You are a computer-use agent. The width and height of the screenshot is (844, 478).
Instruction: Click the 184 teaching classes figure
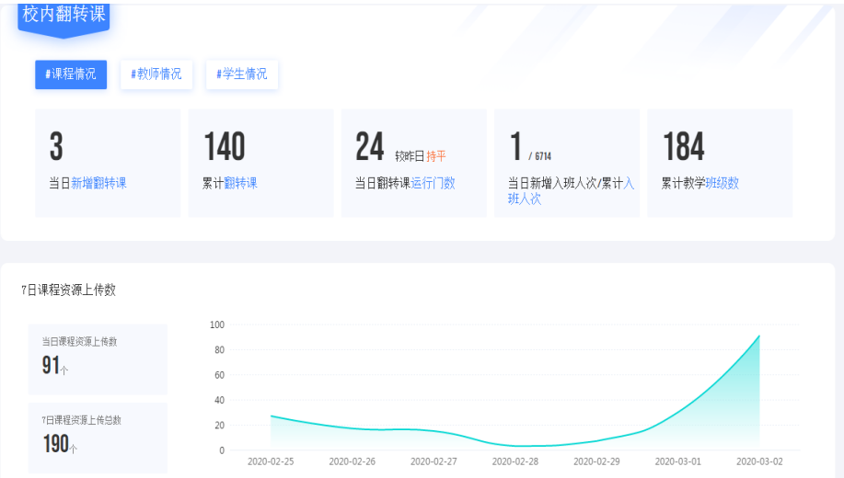(683, 147)
